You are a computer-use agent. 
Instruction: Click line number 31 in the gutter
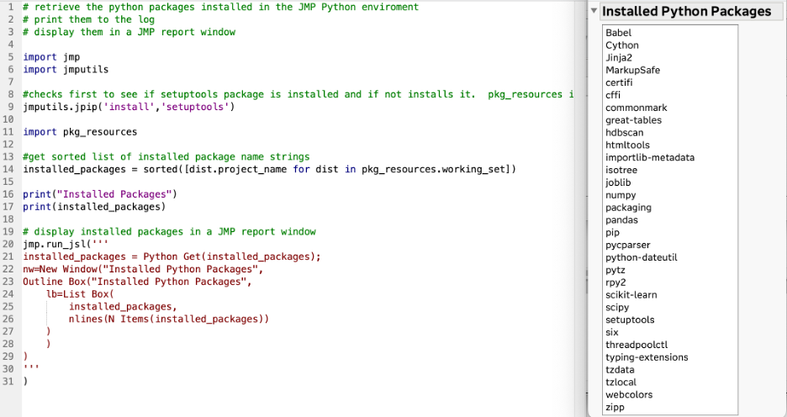click(x=9, y=382)
